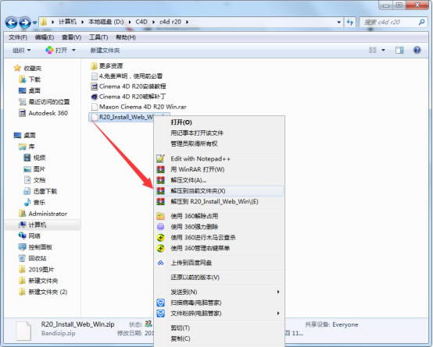
Task: Click the Forward navigation arrow
Action: (x=25, y=23)
